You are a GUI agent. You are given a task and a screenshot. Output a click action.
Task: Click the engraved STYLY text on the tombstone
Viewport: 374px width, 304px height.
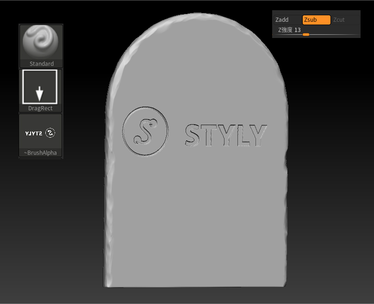click(x=226, y=135)
